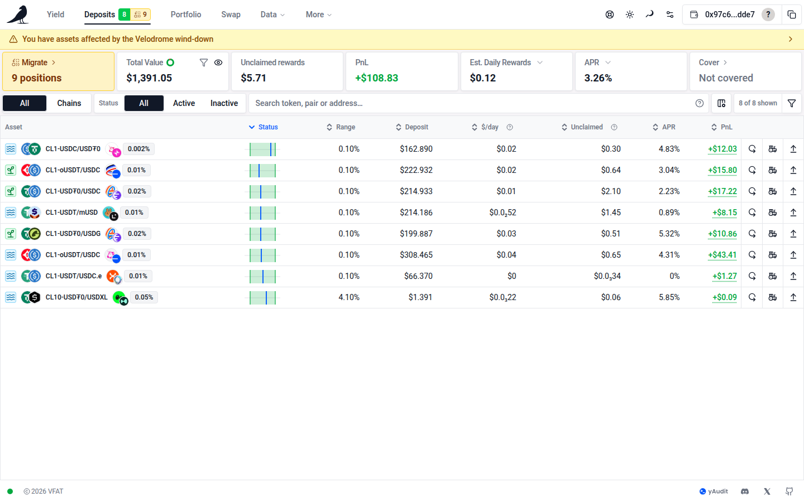Image resolution: width=804 pixels, height=502 pixels.
Task: Select the All grouping toggle next to Chains
Action: click(x=25, y=103)
